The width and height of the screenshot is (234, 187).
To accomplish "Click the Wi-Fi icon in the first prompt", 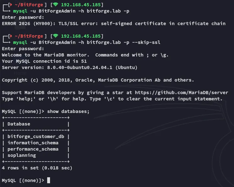I will [x=56, y=5].
